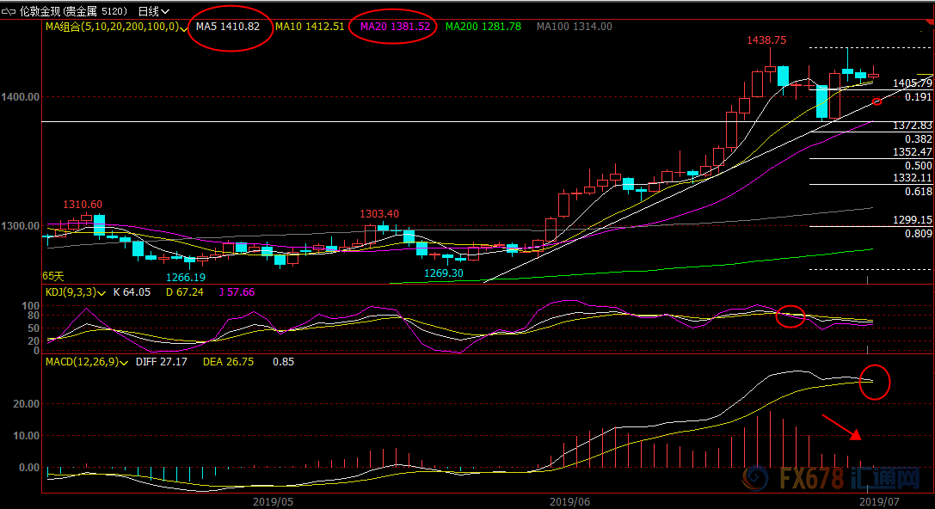935x509 pixels.
Task: Click the red circle annotation on KDJ lines
Action: click(790, 316)
